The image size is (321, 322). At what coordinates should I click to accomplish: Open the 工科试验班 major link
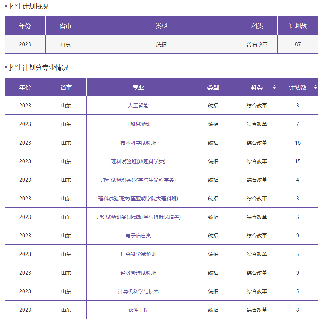pos(138,124)
